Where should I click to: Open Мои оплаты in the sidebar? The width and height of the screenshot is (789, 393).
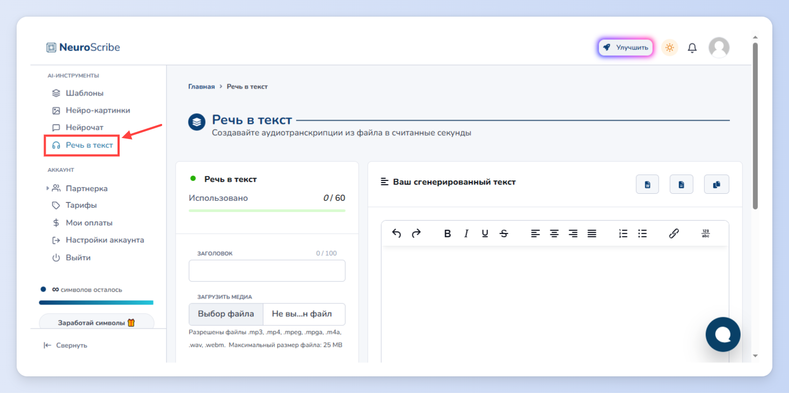tap(82, 223)
